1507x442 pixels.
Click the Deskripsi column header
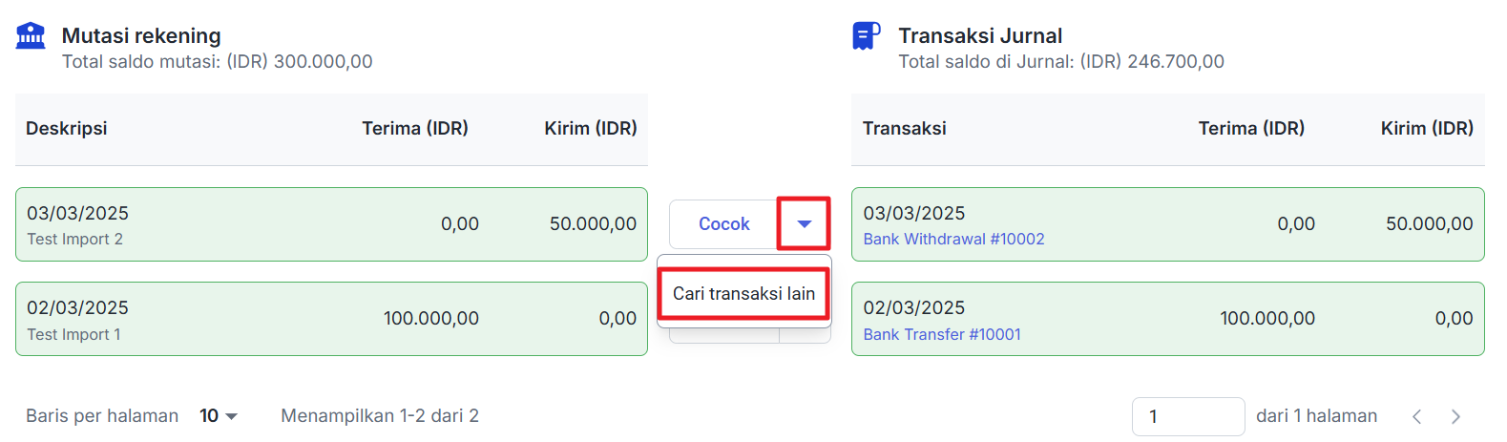[x=67, y=129]
